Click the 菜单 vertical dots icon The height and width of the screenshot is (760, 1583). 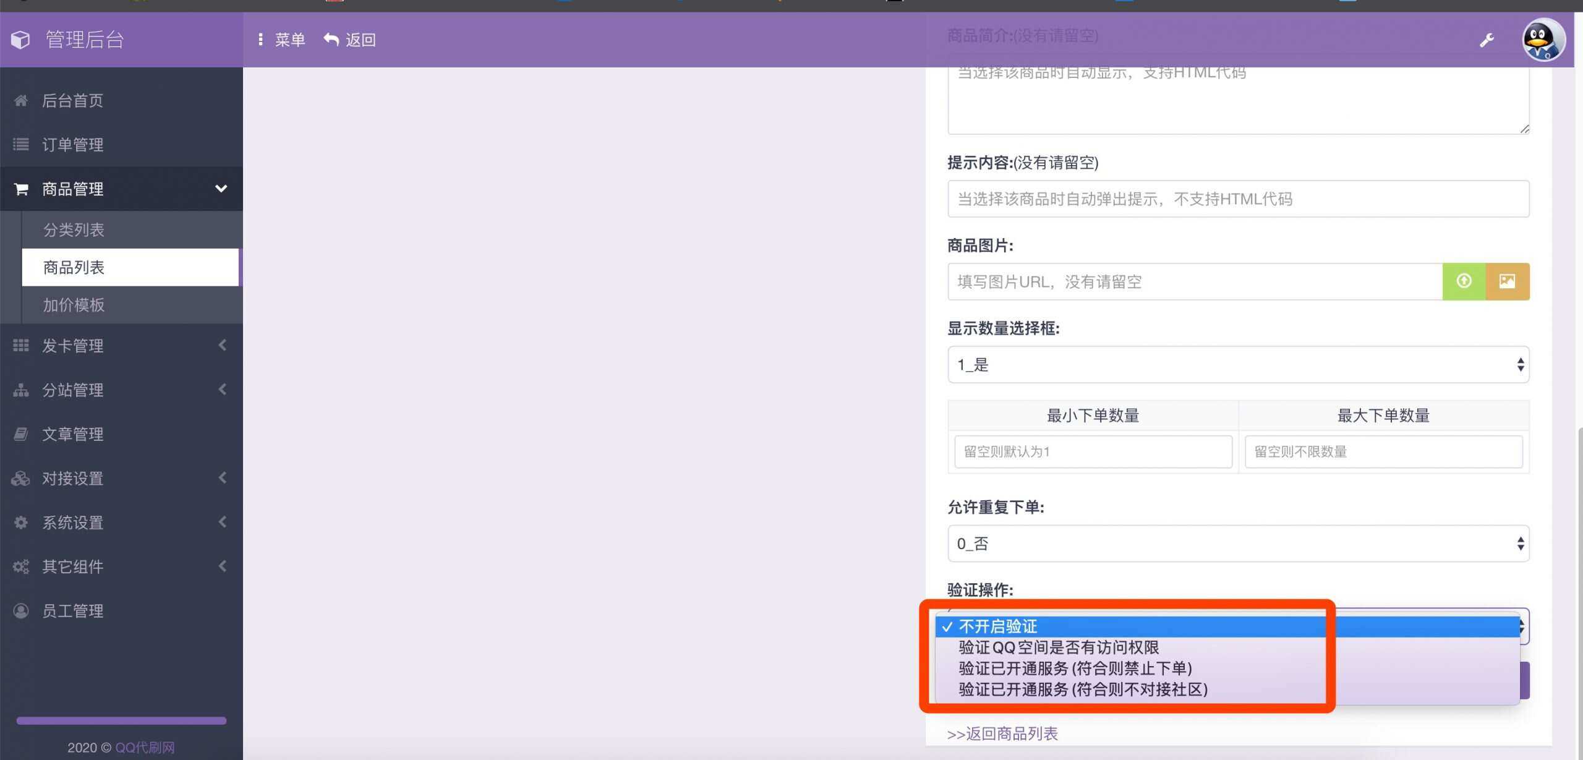coord(261,39)
